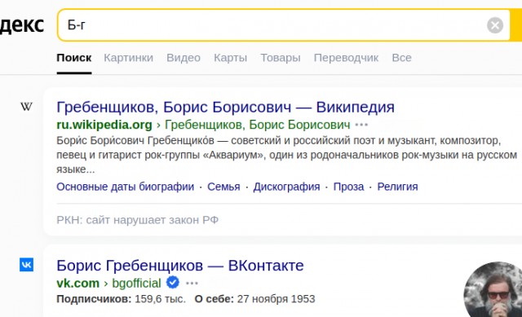Screen dimensions: 522x317
Task: Click the РКН: сайт нарушает закон РФ notice
Action: point(138,220)
